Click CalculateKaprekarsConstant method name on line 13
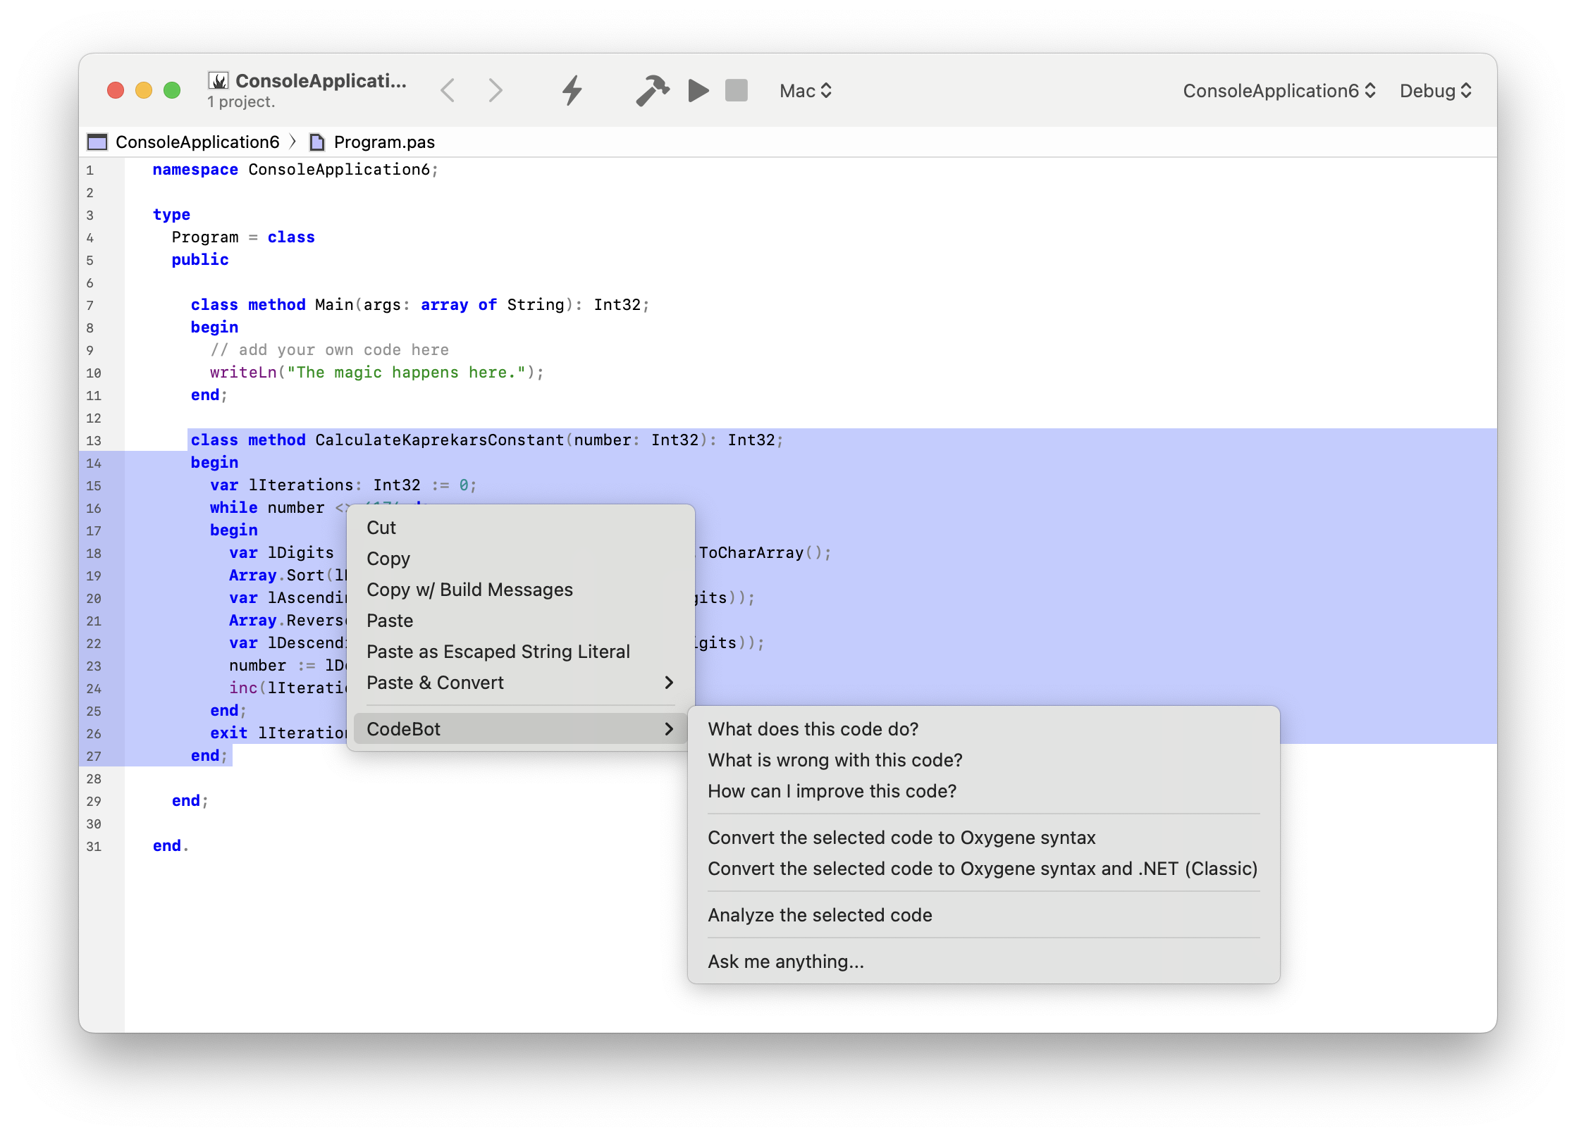The height and width of the screenshot is (1137, 1576). pos(440,440)
